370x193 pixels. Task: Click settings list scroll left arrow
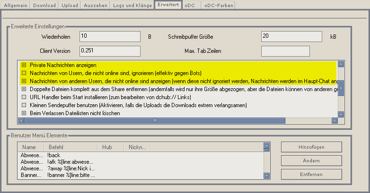[21, 121]
